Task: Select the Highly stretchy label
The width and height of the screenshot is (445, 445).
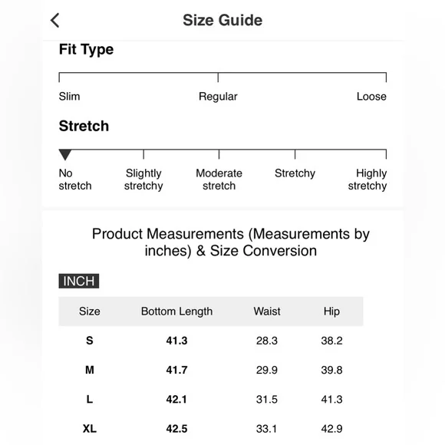Action: pyautogui.click(x=368, y=180)
